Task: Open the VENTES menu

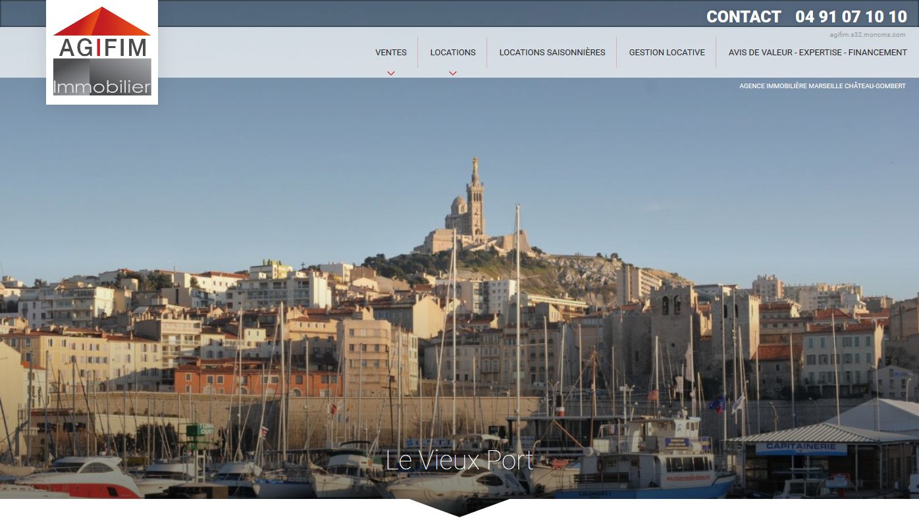Action: click(x=391, y=53)
